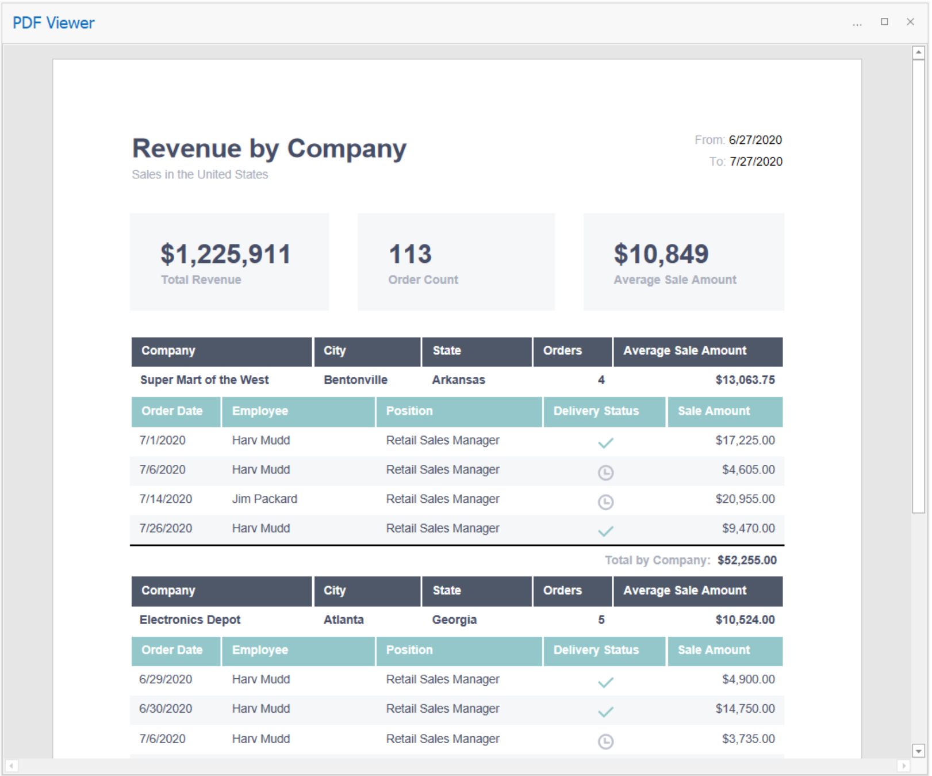Click the Electronics Depot company name
932x776 pixels.
click(x=190, y=620)
